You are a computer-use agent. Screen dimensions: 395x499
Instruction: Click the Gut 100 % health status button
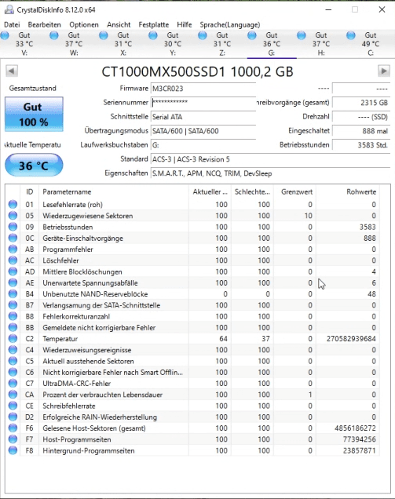pyautogui.click(x=34, y=115)
